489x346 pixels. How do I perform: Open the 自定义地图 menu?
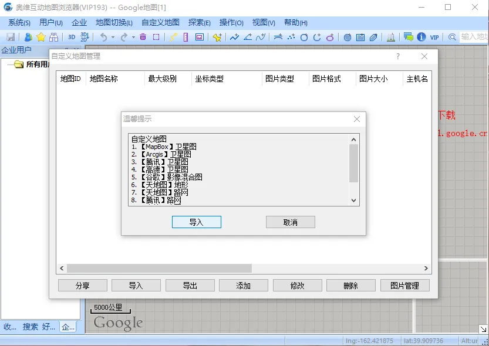(160, 23)
